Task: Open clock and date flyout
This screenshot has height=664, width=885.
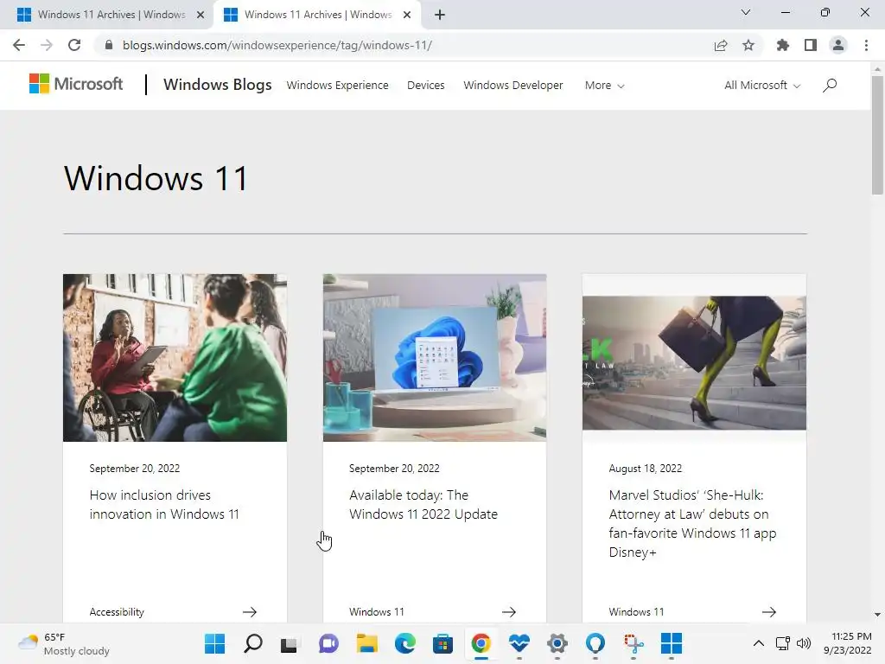Action: [x=847, y=643]
